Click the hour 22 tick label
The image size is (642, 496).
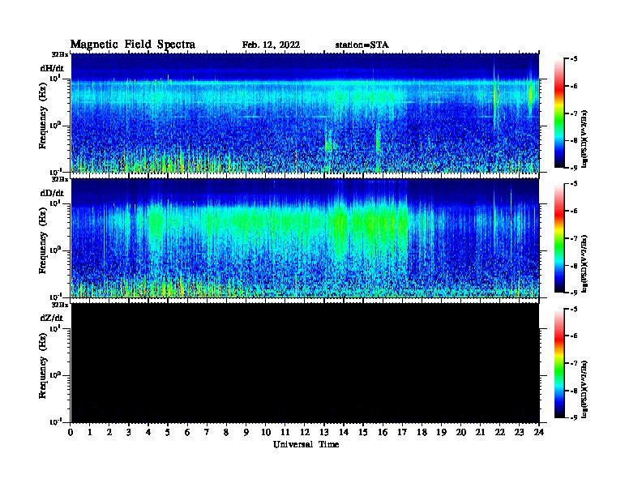(x=500, y=433)
